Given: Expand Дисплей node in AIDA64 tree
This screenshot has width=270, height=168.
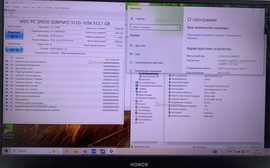Looking at the screenshot, I should tap(134, 92).
